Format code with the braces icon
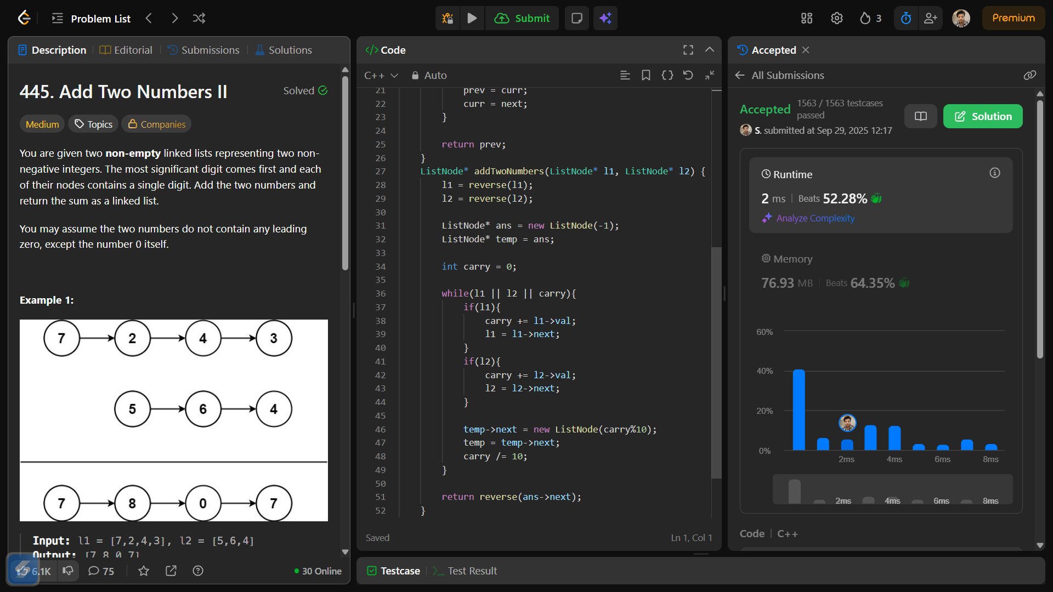 tap(667, 75)
